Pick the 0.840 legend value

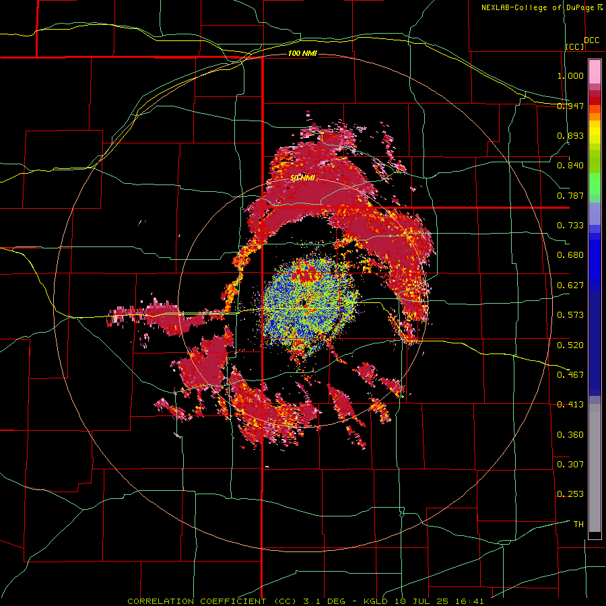point(570,166)
